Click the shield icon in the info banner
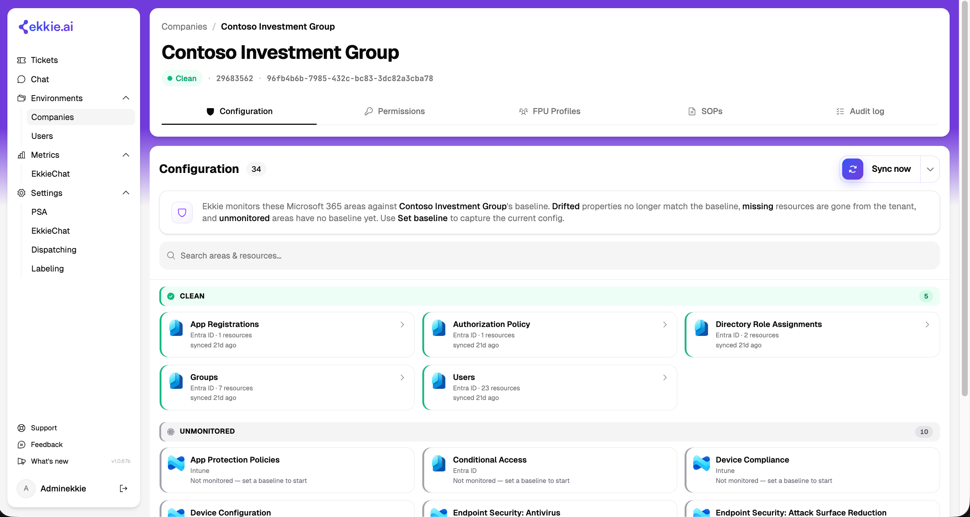Screen dimensions: 970x517 point(182,213)
